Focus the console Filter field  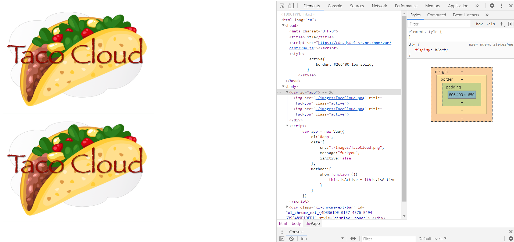pos(388,239)
